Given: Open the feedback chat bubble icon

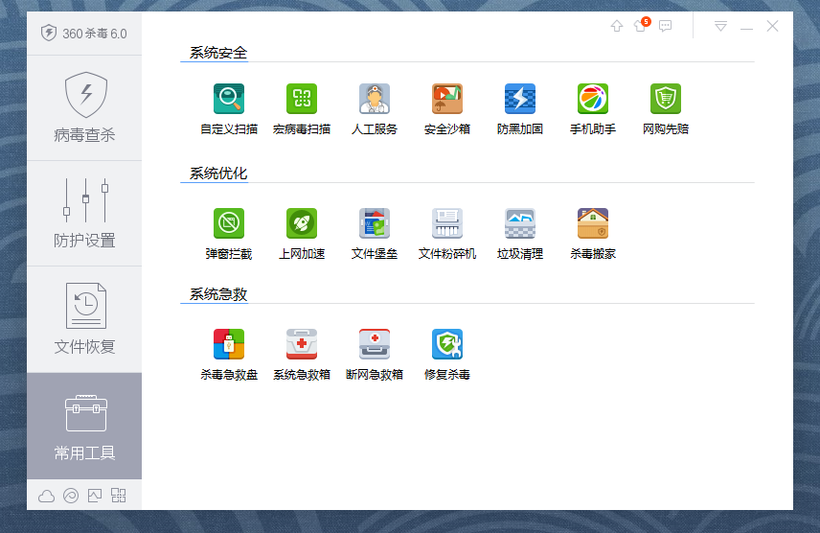Looking at the screenshot, I should pos(665,26).
